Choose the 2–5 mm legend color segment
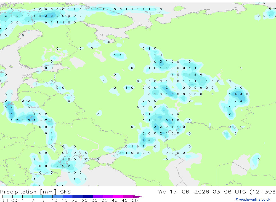 (x=38, y=196)
